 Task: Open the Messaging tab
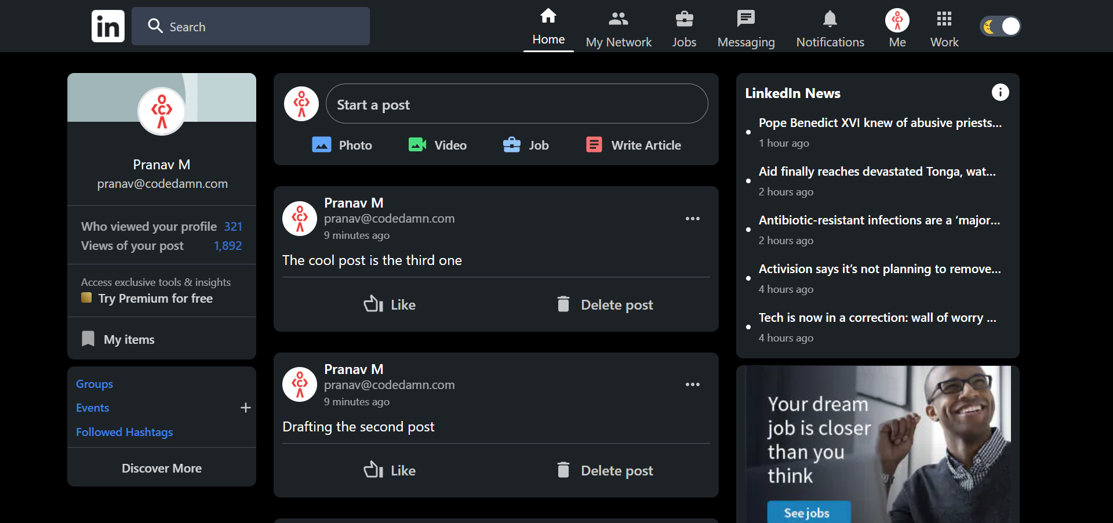[x=746, y=29]
